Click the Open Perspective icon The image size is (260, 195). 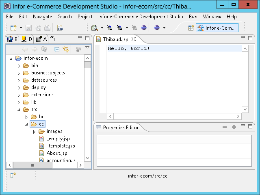coord(191,28)
